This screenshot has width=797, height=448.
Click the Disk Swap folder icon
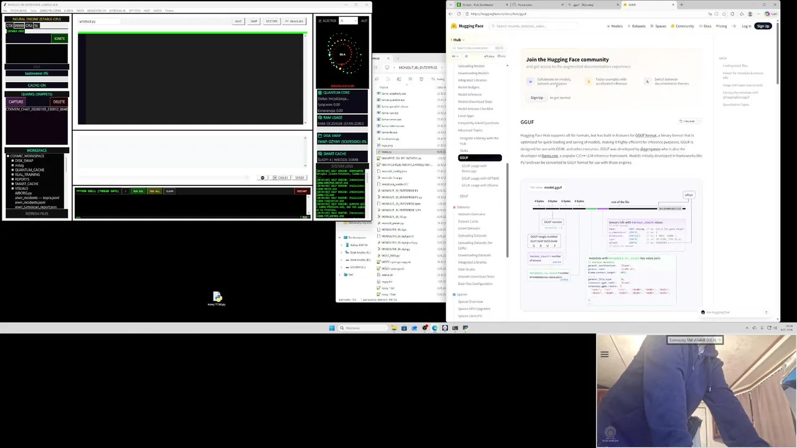coord(320,136)
